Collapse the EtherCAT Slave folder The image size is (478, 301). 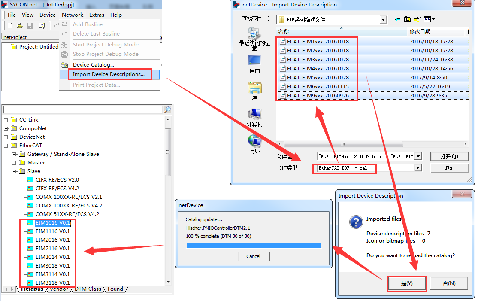tap(15, 171)
